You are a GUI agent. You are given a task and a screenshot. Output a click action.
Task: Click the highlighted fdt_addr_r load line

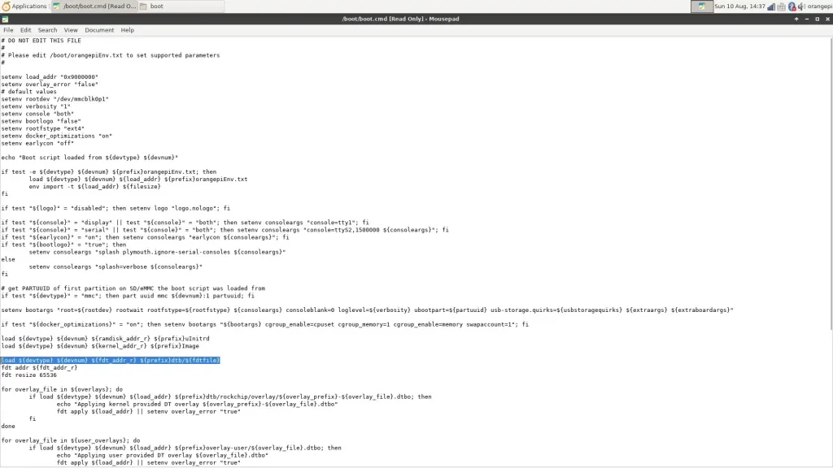click(111, 360)
